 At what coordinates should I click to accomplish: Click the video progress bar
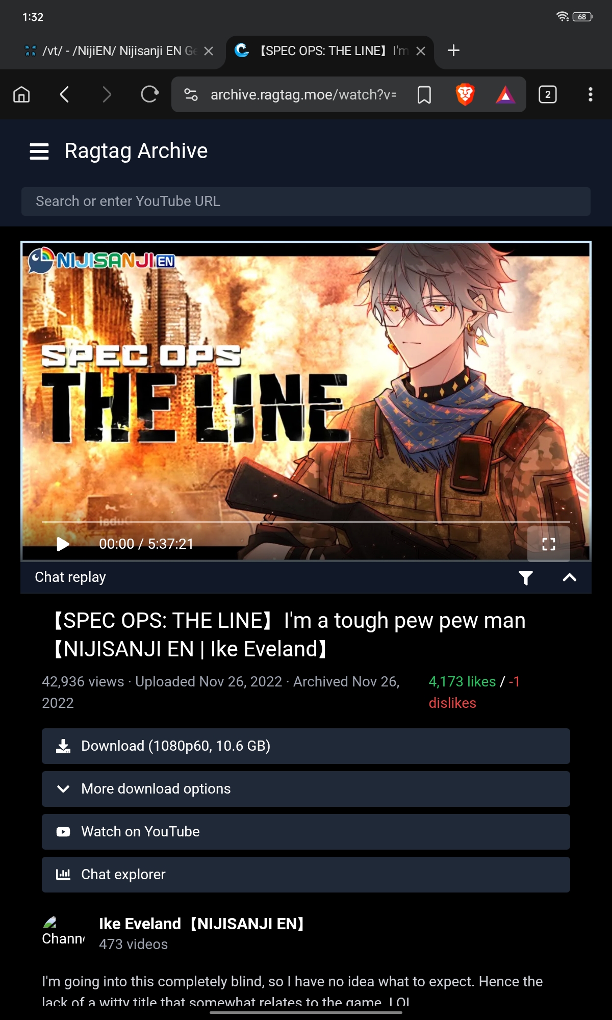306,522
